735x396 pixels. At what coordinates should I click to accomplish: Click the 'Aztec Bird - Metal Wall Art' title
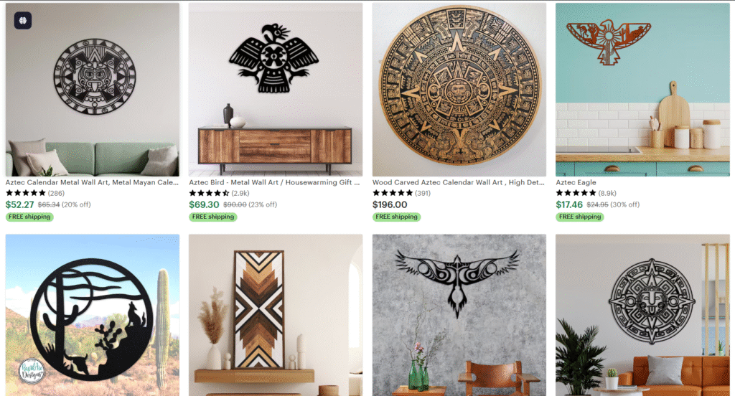coord(274,182)
